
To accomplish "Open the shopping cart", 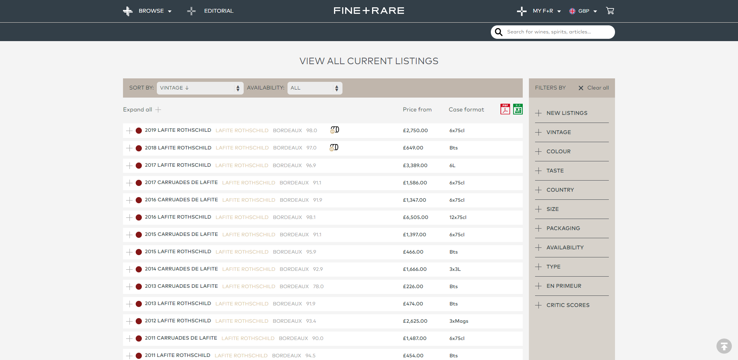I will pos(610,11).
